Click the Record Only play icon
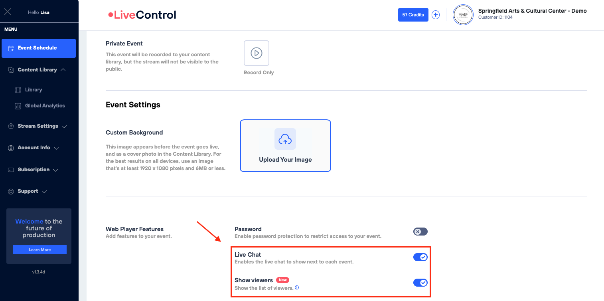The height and width of the screenshot is (301, 604). point(257,53)
